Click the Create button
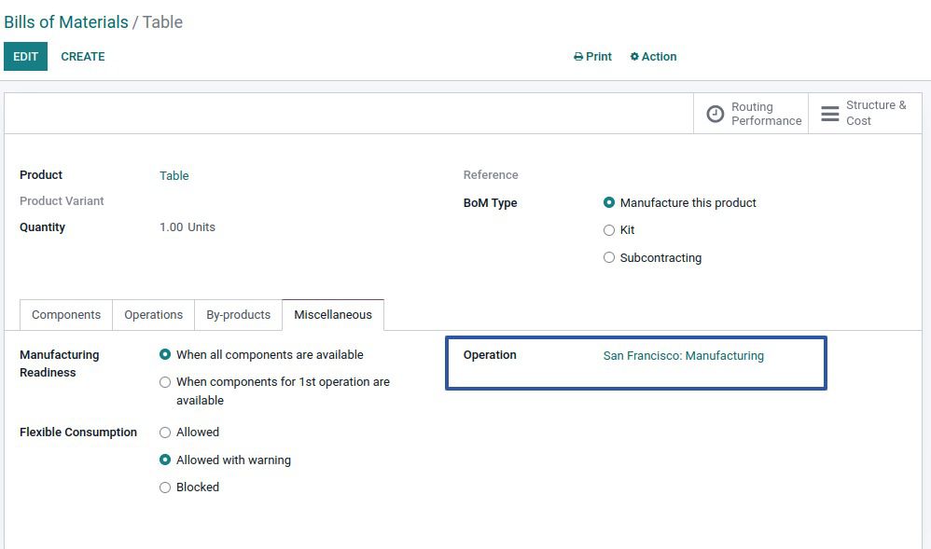 [x=83, y=57]
